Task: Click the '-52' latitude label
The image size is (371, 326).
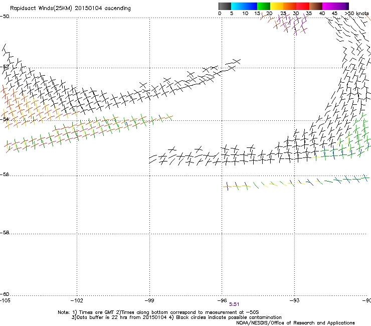Action: (x=5, y=67)
